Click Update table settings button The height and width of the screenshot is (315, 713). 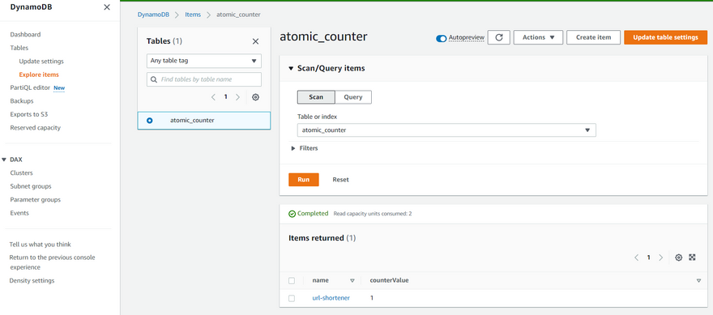pos(666,37)
